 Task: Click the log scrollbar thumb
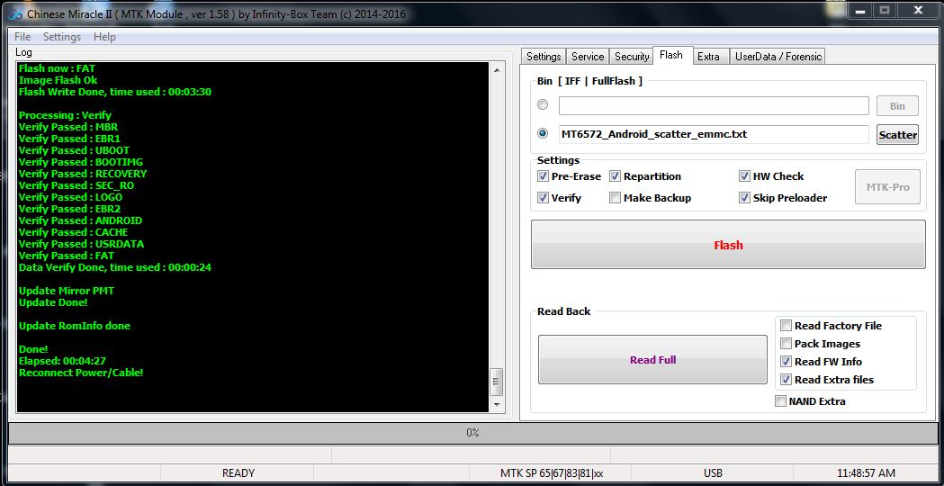pos(497,382)
